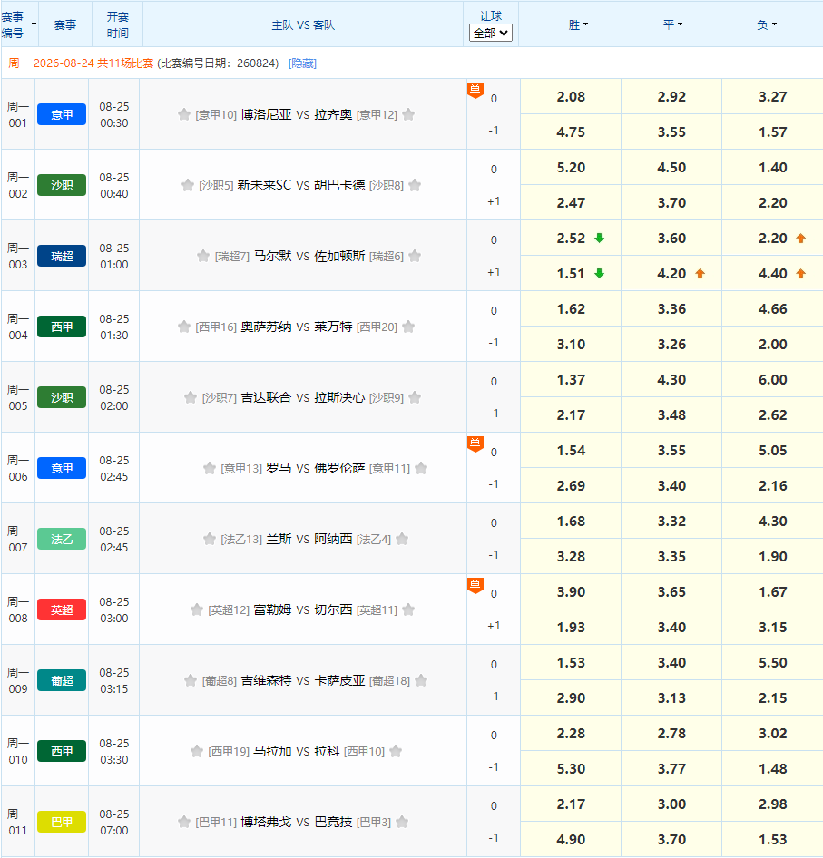
Task: Click star next to 卡萨皮亚
Action: point(421,680)
